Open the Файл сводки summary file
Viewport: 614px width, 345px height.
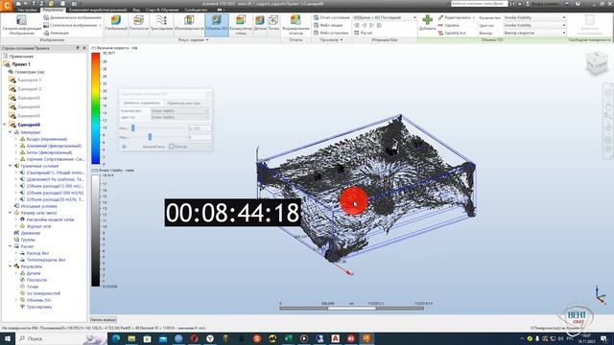pos(328,25)
